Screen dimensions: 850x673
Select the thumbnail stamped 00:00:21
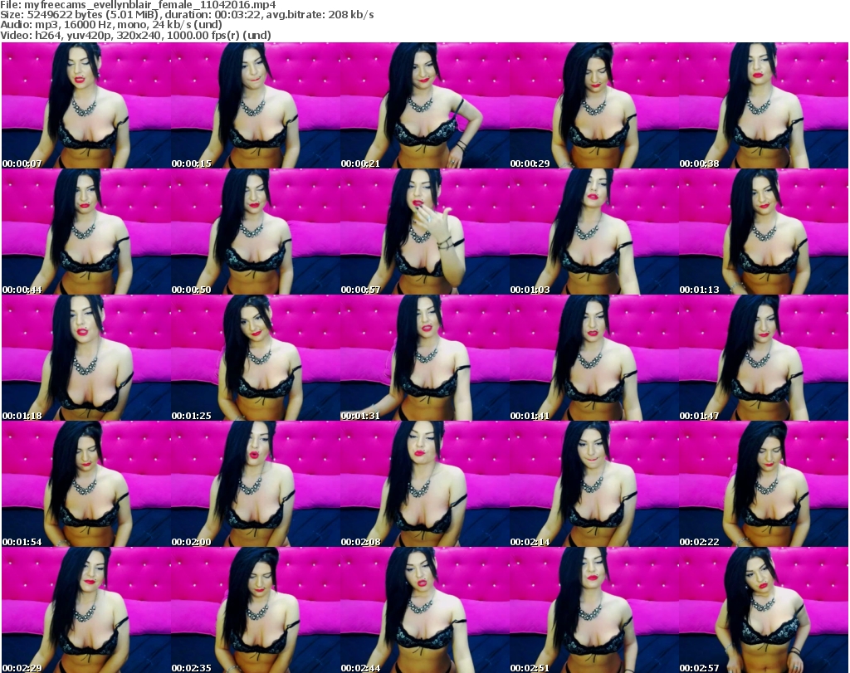point(424,105)
